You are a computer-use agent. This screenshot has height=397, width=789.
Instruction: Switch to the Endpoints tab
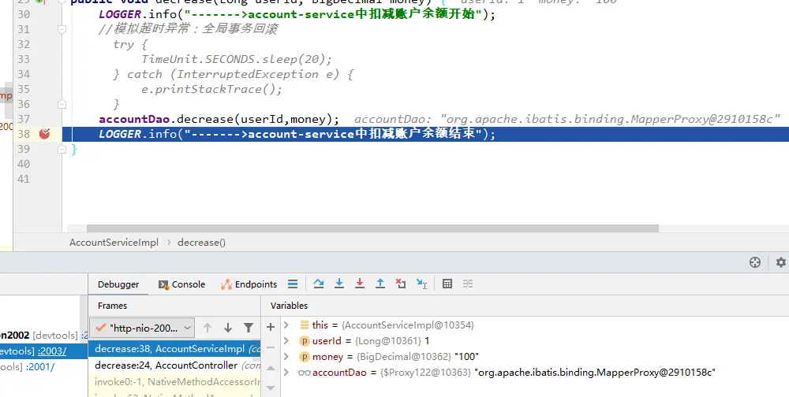(249, 284)
